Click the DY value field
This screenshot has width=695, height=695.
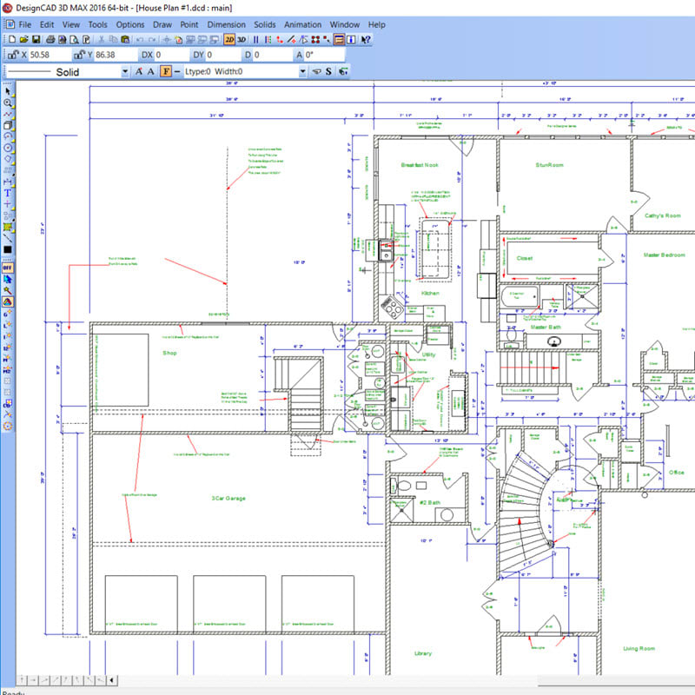pos(222,55)
